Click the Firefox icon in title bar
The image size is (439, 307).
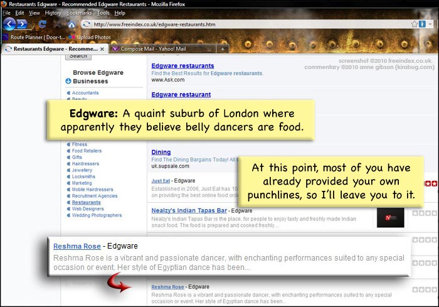point(4,4)
